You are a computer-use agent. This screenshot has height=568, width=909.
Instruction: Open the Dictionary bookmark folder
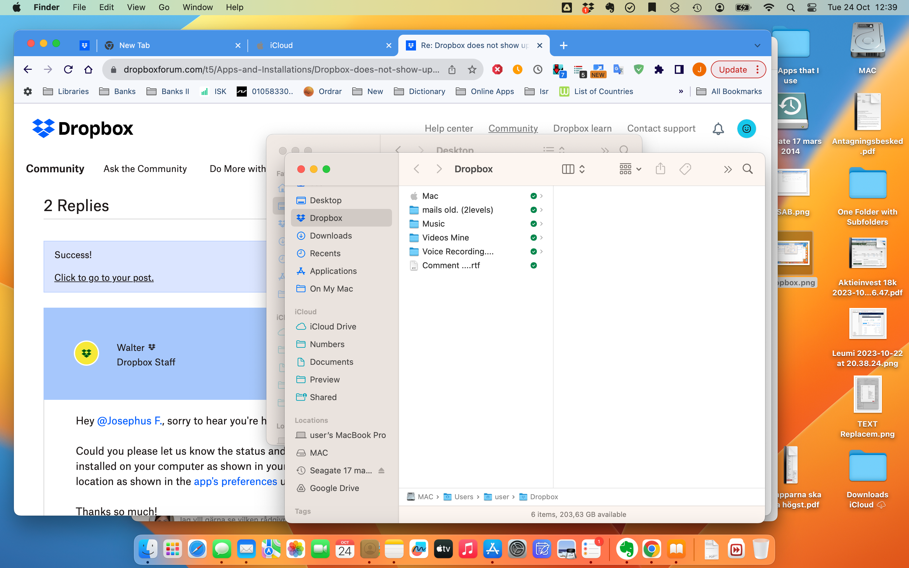(x=419, y=91)
